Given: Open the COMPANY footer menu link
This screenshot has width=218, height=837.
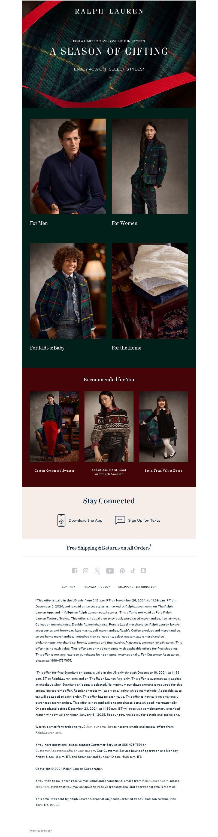Looking at the screenshot, I should [x=68, y=587].
